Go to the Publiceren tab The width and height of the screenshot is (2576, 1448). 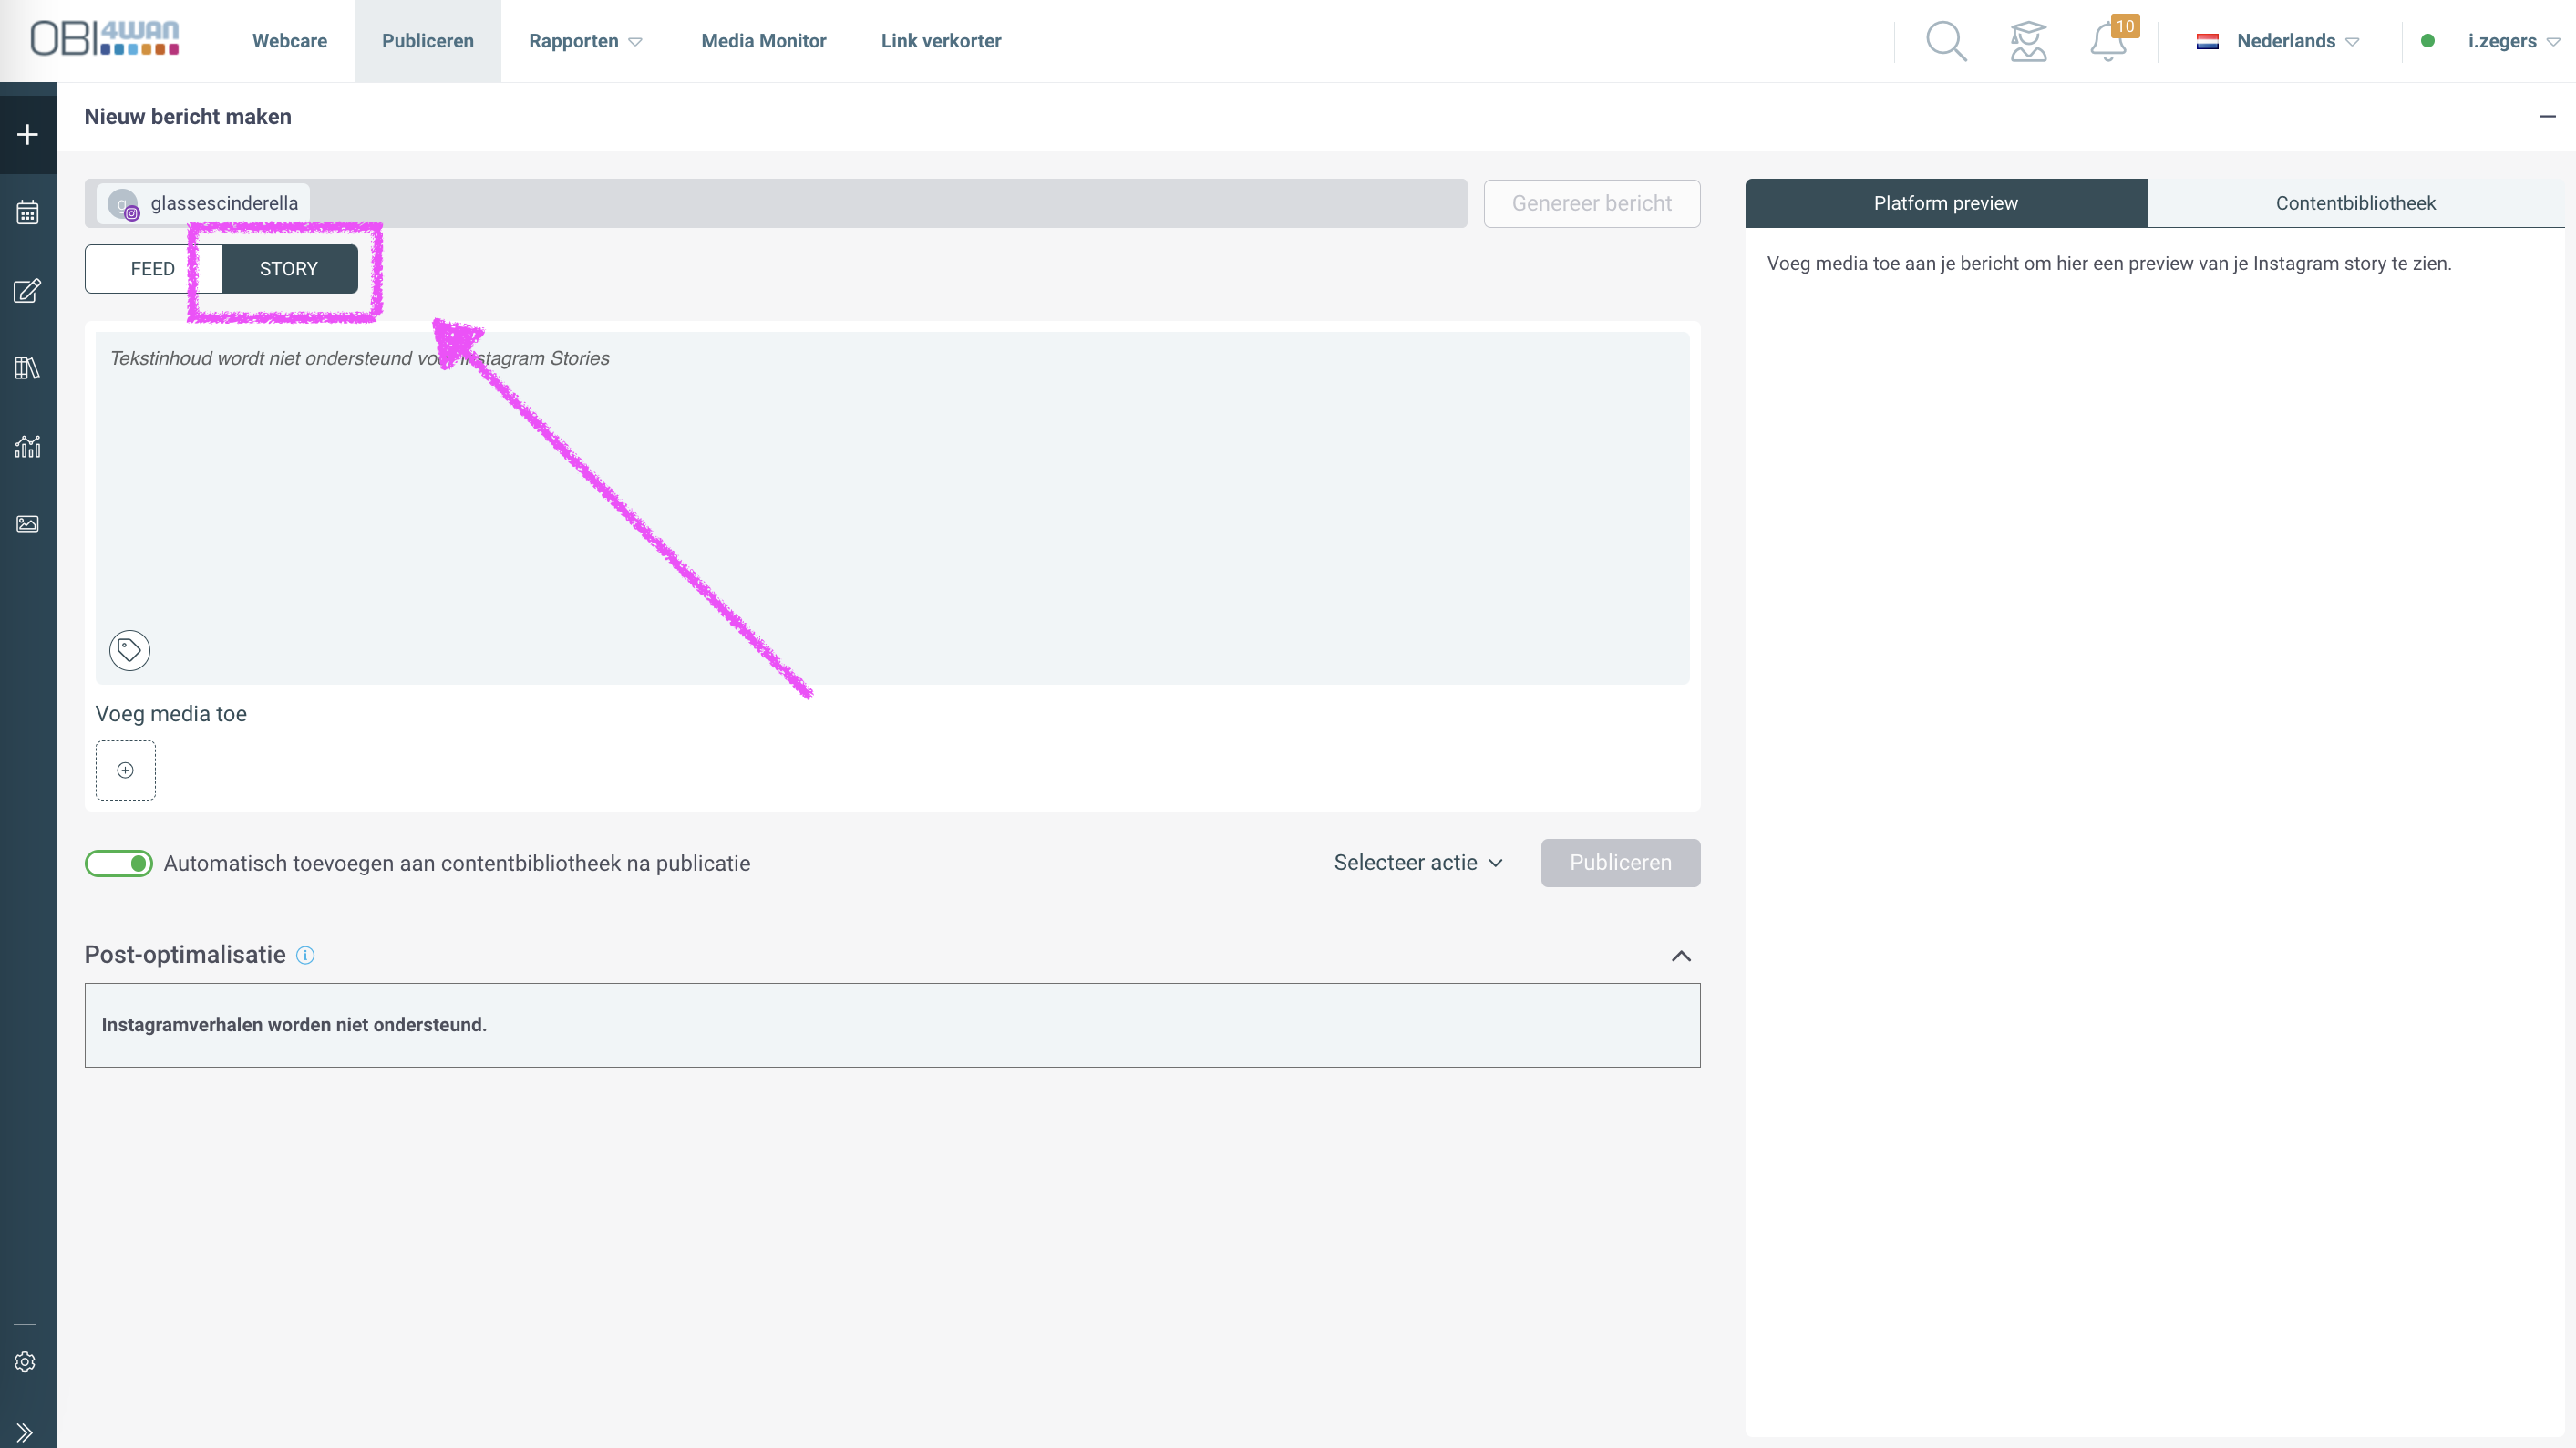coord(428,41)
